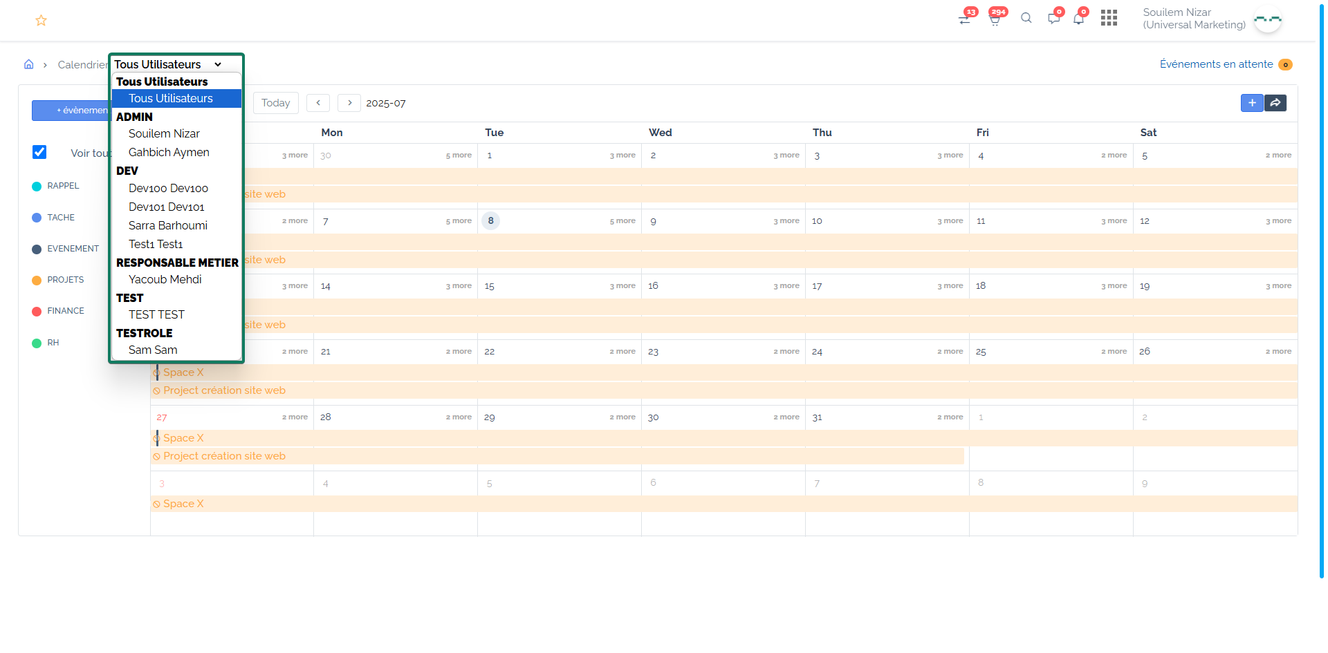Click the Today button
This screenshot has height=653, width=1328.
tap(275, 103)
